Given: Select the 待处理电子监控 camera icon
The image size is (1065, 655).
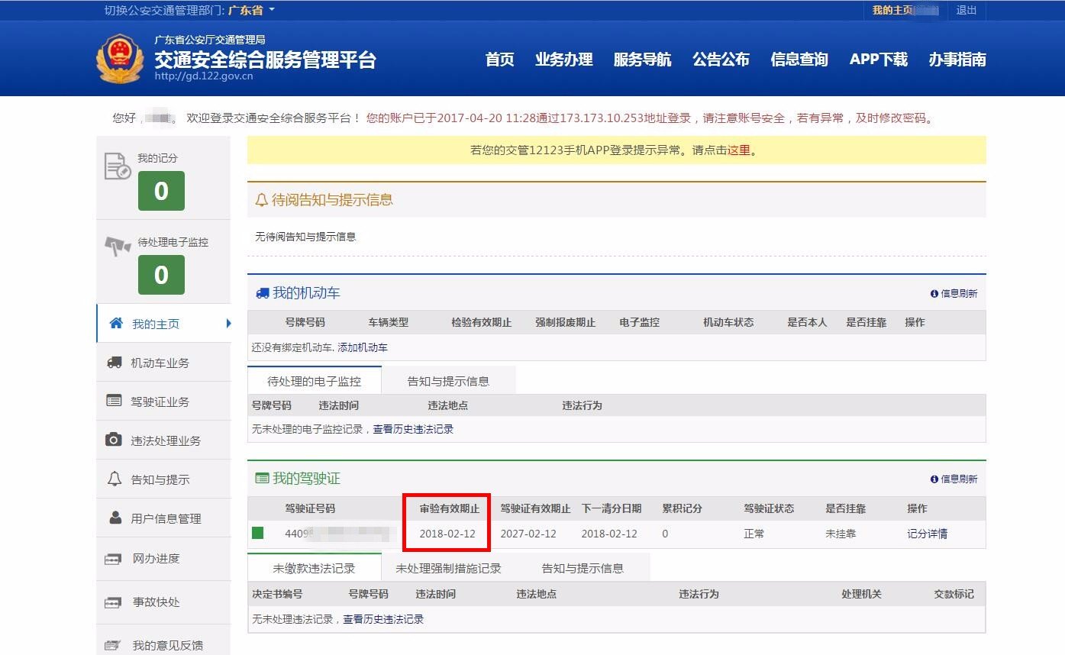Looking at the screenshot, I should [x=119, y=242].
